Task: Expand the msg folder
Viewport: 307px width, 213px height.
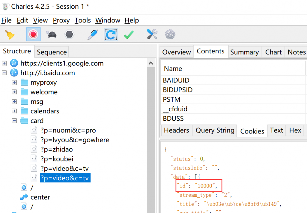Action: coord(14,101)
